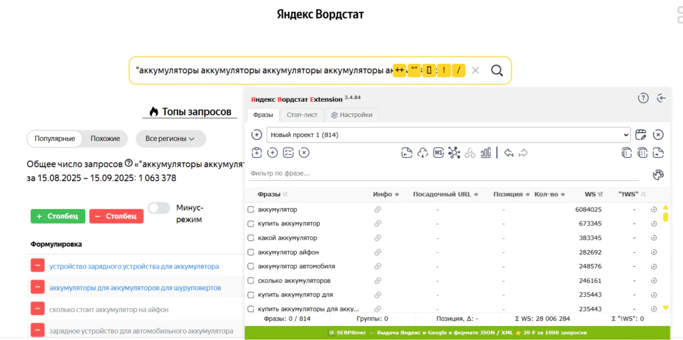Toggle the Инфо column header eye

point(386,194)
